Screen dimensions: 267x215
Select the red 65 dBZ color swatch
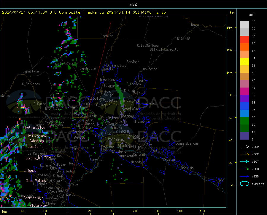coord(244,40)
